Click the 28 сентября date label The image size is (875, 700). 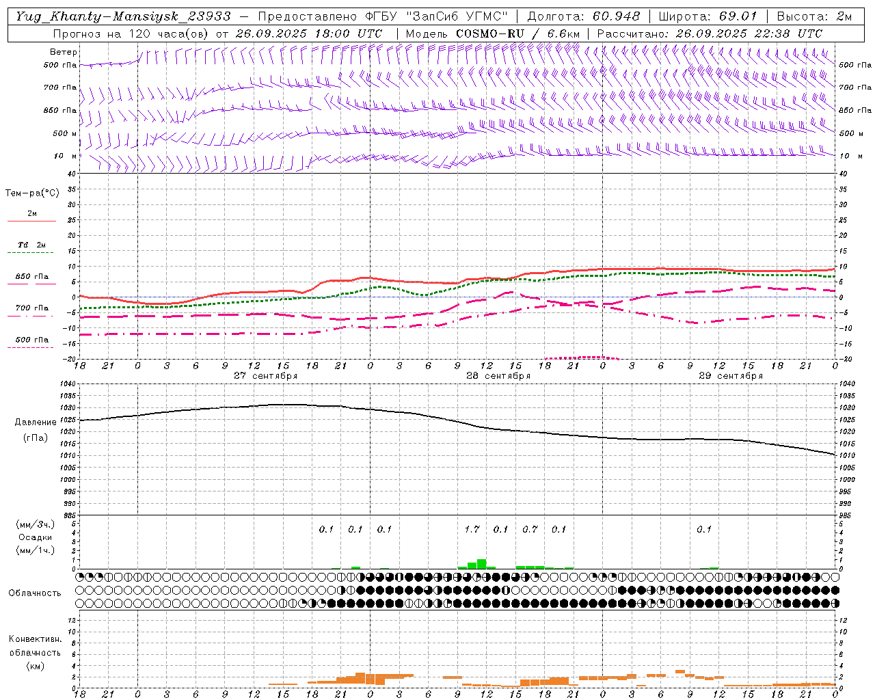[x=498, y=376]
